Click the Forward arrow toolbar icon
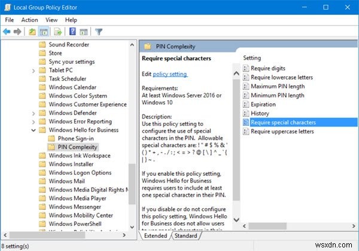Image resolution: width=359 pixels, height=251 pixels. pos(17,32)
